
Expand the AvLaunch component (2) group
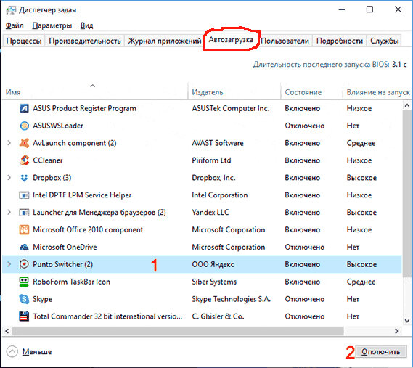coord(9,143)
